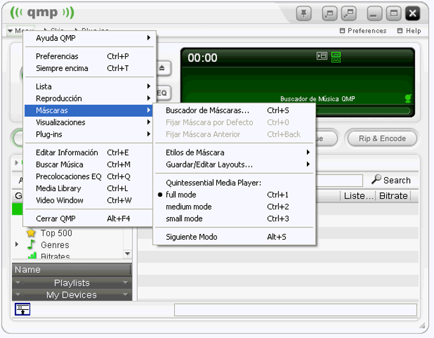434x338 pixels.
Task: Expand the Visualizaciones submenu
Action: 89,122
